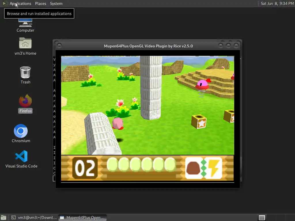The image size is (295, 221).
Task: Select the Firefox desktop icon
Action: (x=25, y=104)
